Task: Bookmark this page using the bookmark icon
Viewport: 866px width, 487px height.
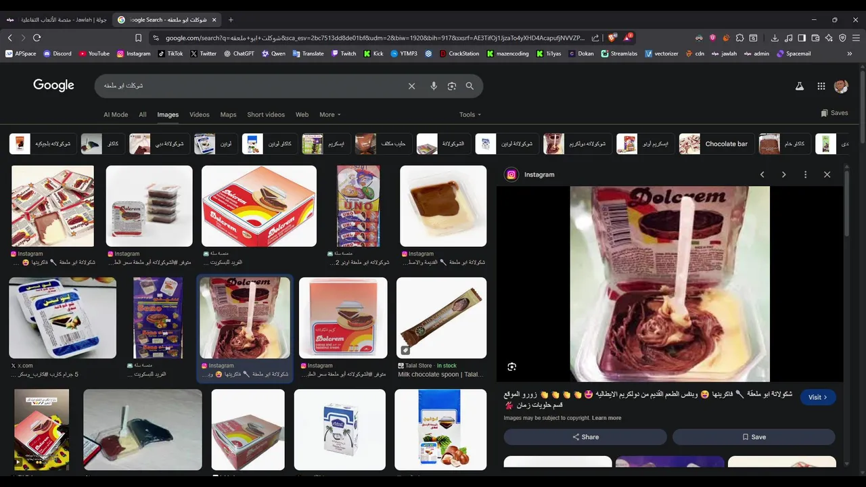Action: pyautogui.click(x=138, y=38)
